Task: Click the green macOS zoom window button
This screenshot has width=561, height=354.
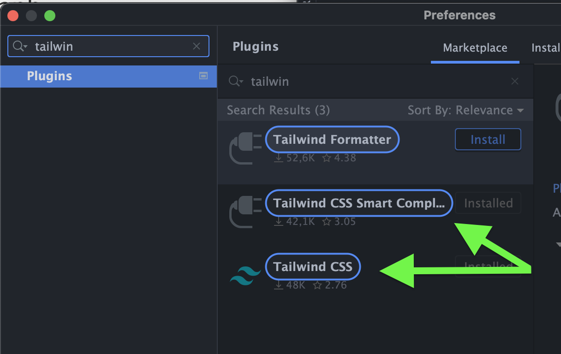Action: point(50,16)
